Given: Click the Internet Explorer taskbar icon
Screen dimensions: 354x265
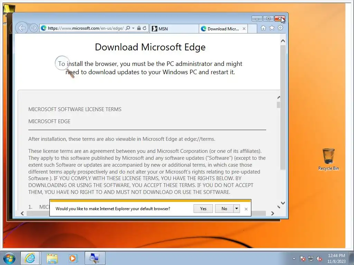Looking at the screenshot, I should (x=30, y=258).
